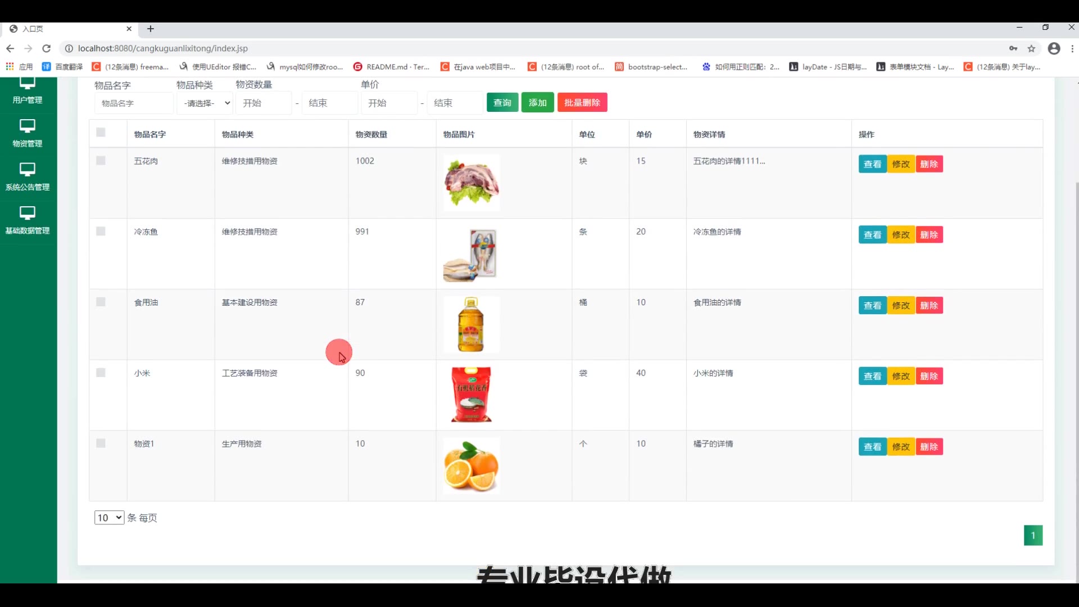
Task: Open new browser tab plus icon
Action: pyautogui.click(x=150, y=29)
